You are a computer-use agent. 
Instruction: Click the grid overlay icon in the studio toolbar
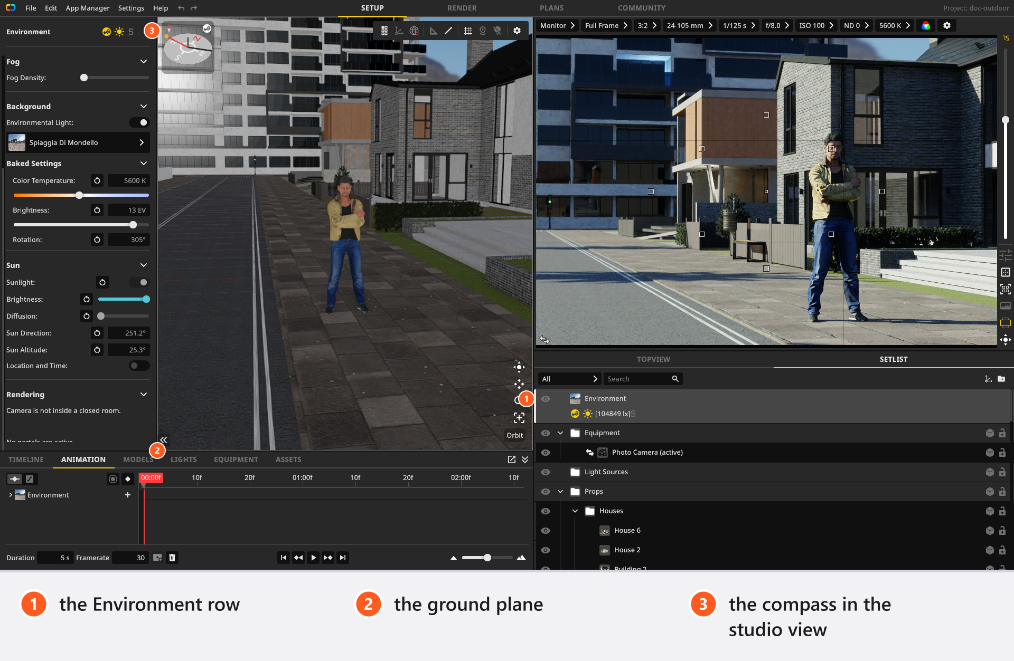(x=468, y=31)
